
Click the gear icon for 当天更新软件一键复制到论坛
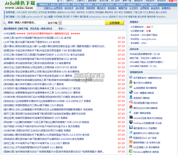pos(131,77)
